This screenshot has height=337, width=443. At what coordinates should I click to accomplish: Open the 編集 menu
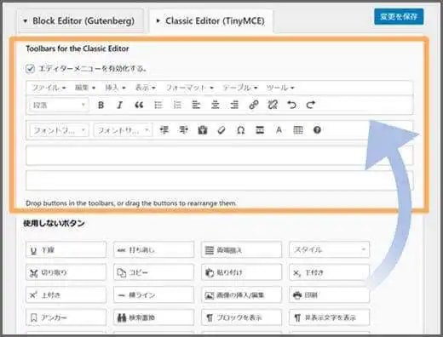click(85, 88)
